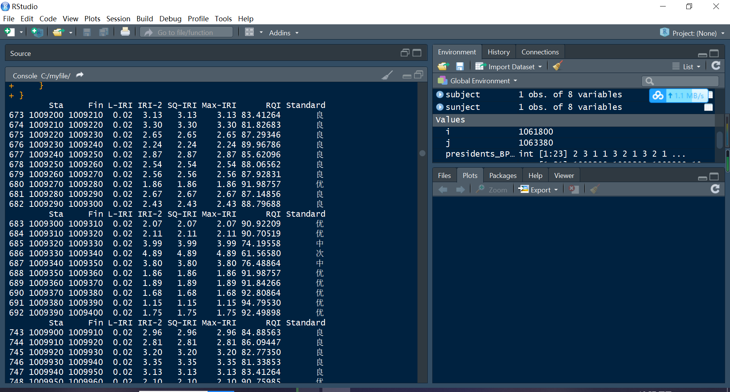Screen dimensions: 730x392
Task: Open the List view dropdown
Action: pos(687,67)
